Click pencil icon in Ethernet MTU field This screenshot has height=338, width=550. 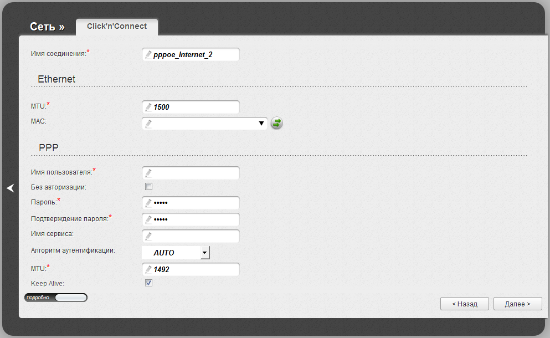click(x=148, y=107)
